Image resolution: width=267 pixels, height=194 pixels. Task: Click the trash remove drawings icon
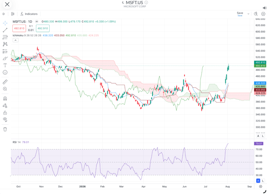5,129
